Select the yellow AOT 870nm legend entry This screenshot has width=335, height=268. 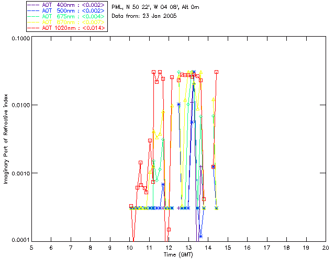click(x=66, y=22)
